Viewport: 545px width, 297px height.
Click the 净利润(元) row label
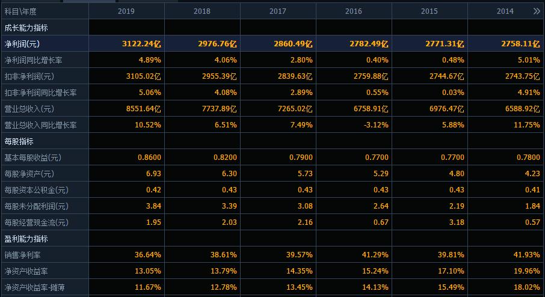coord(22,44)
